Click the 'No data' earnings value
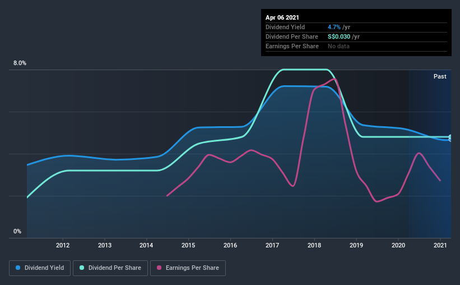The image size is (460, 285). pos(338,46)
